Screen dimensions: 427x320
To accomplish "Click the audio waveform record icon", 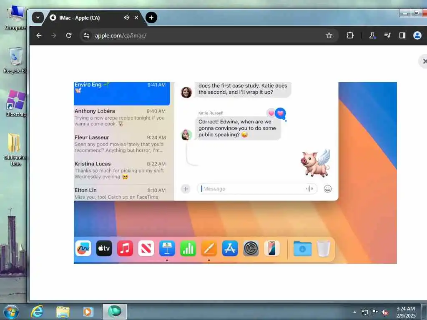I will tap(310, 189).
